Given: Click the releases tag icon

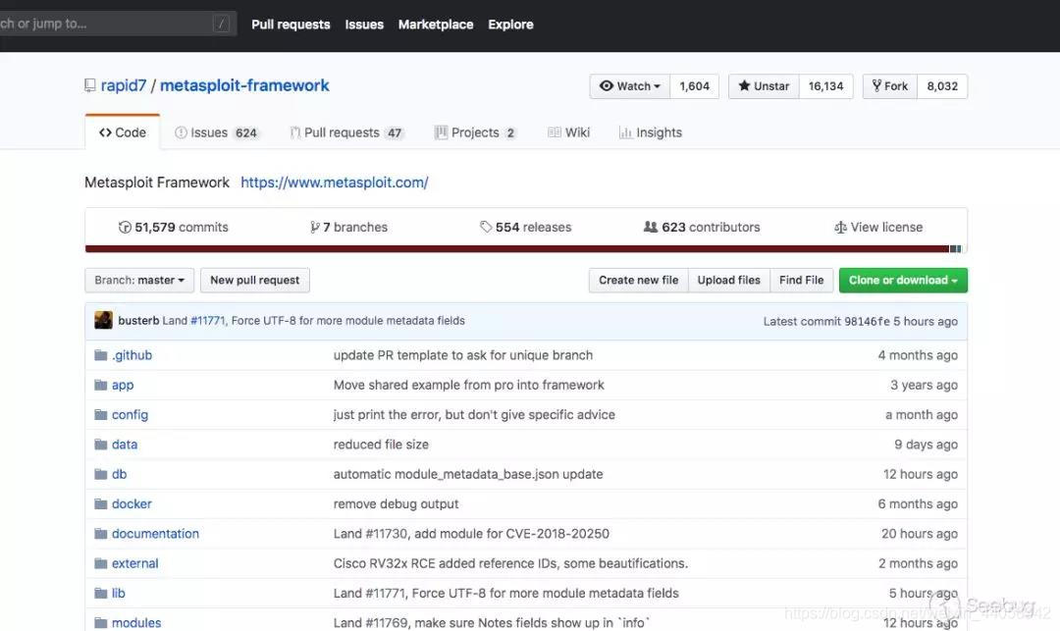Looking at the screenshot, I should 486,227.
